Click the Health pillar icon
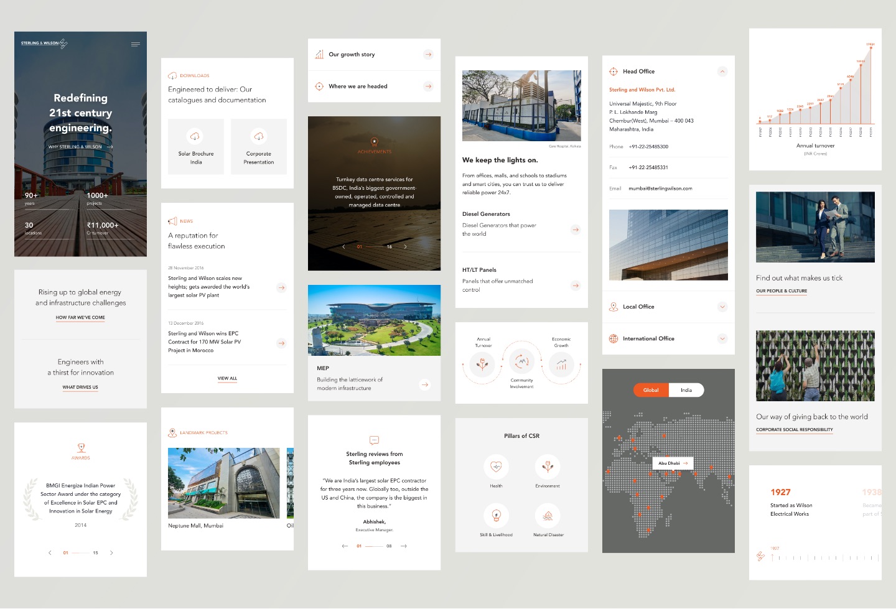Viewport: 896px width, 609px height. [x=496, y=467]
